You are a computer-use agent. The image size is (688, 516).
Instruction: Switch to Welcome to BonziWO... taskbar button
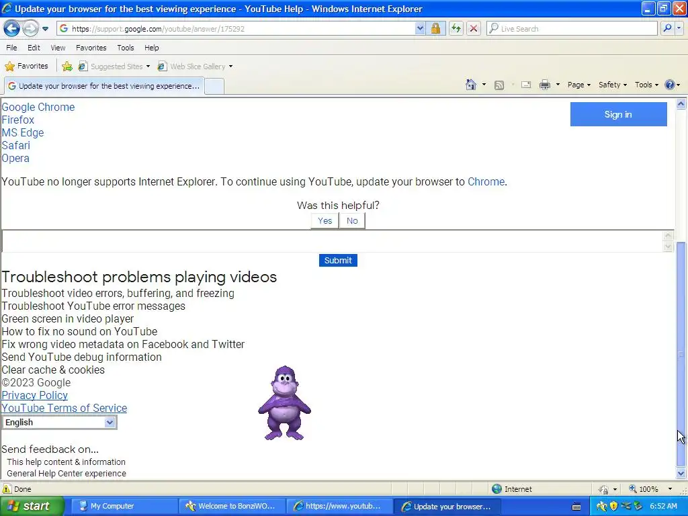[231, 506]
